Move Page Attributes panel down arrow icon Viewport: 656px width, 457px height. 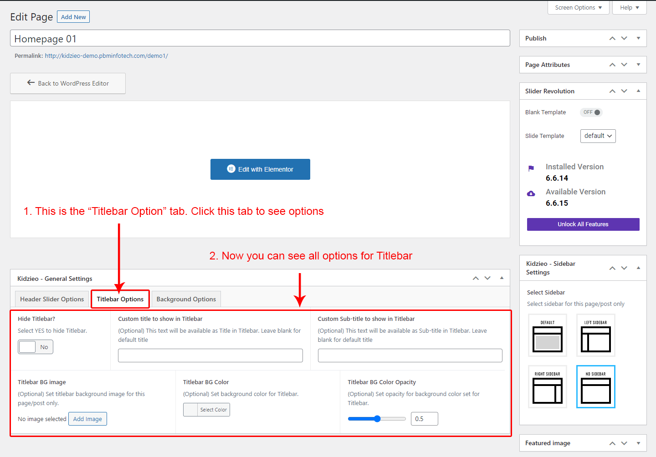(x=624, y=65)
